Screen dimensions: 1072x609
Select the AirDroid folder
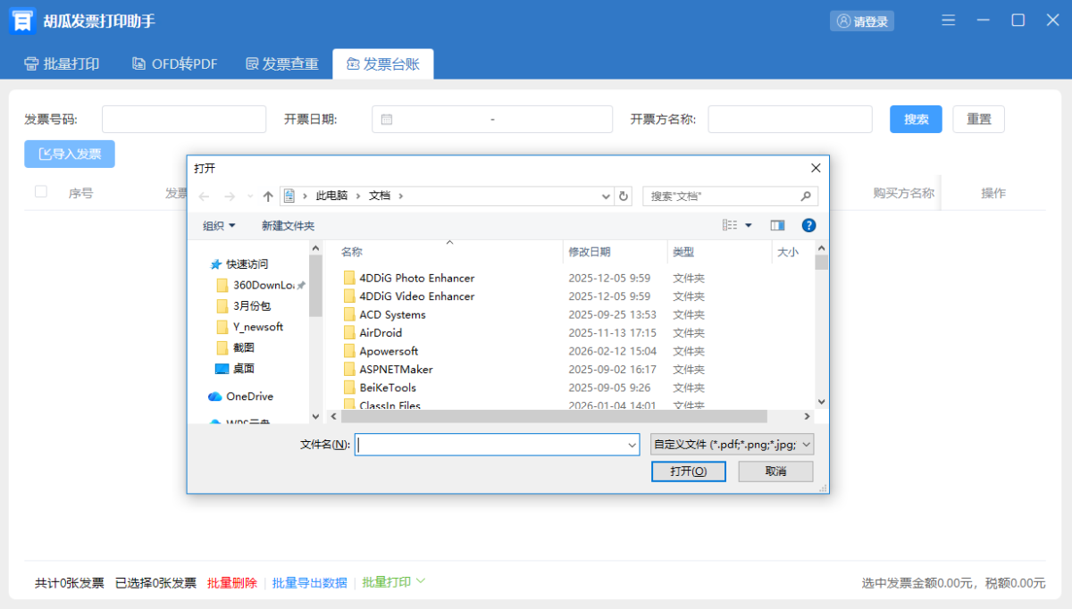[381, 332]
